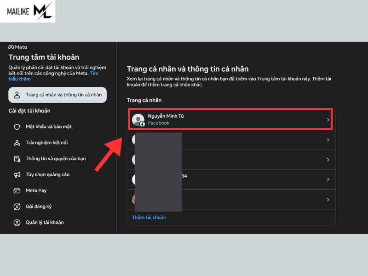Click the Facebook label under Nguyễn Minh Tú

(x=159, y=123)
